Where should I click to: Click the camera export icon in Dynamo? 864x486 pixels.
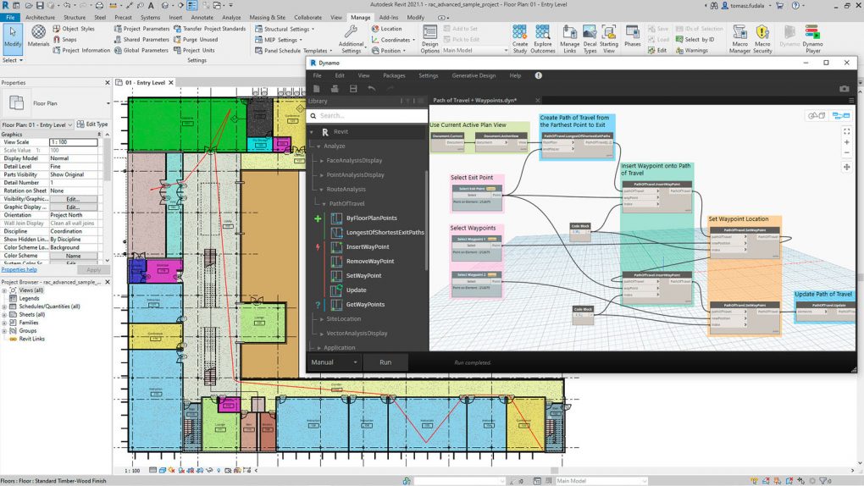tap(844, 89)
